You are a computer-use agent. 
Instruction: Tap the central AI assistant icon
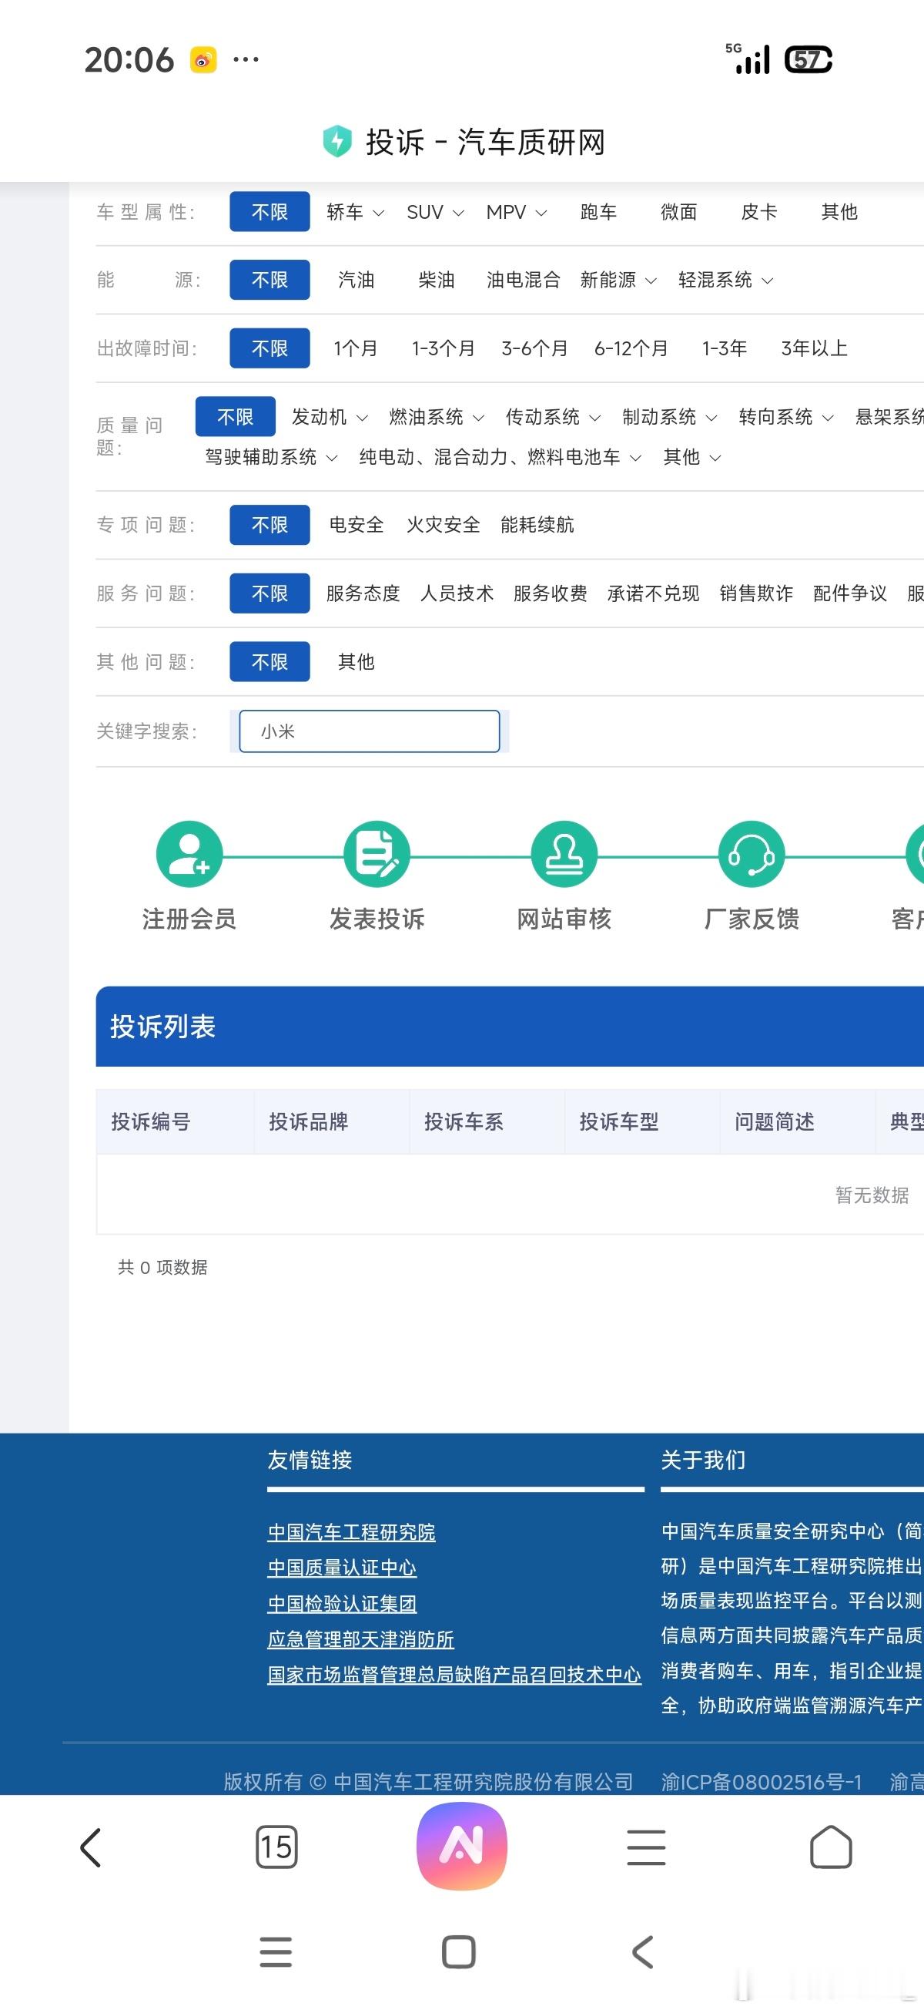tap(461, 1846)
